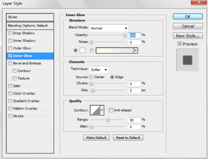Enable the Gradient Overlay checkbox
Viewport: 208px width, 159px height.
(x=10, y=101)
